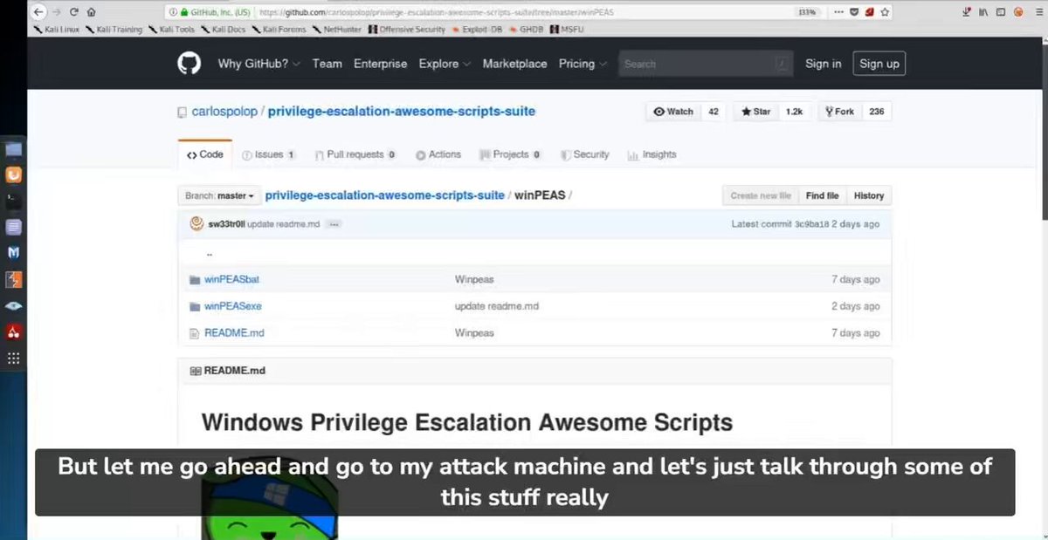Click the repository breadcrumb link before winPEAS
1048x540 pixels.
click(384, 195)
